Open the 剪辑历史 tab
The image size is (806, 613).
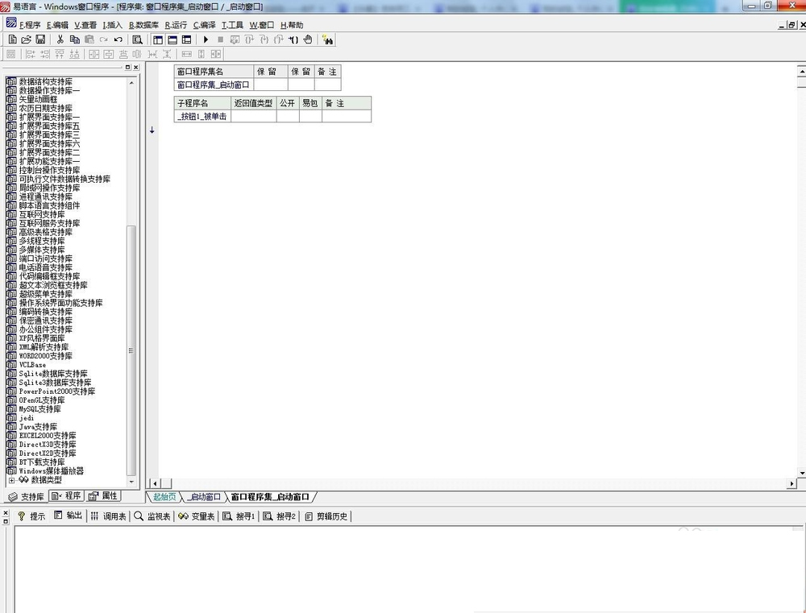coord(326,516)
